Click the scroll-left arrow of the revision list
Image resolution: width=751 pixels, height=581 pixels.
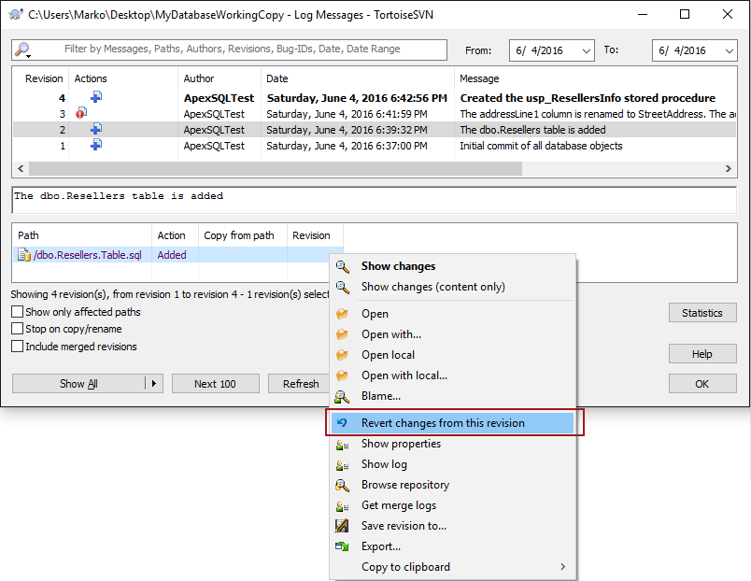pyautogui.click(x=21, y=168)
